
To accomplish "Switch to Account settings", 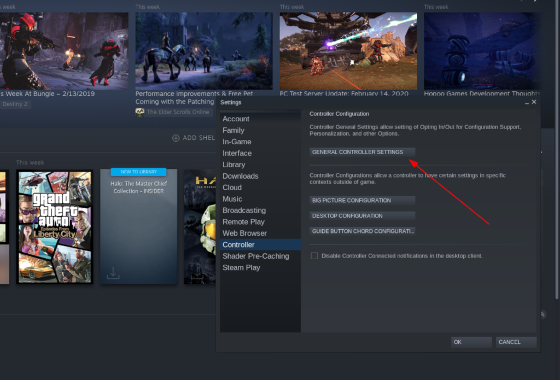I will (236, 119).
